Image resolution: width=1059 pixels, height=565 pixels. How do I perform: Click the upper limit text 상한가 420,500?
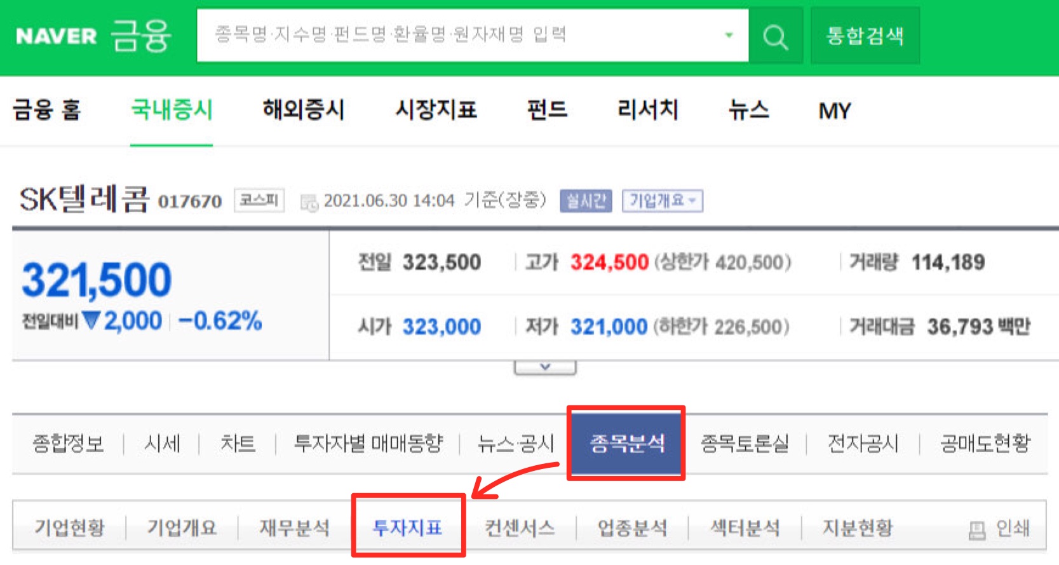(723, 262)
